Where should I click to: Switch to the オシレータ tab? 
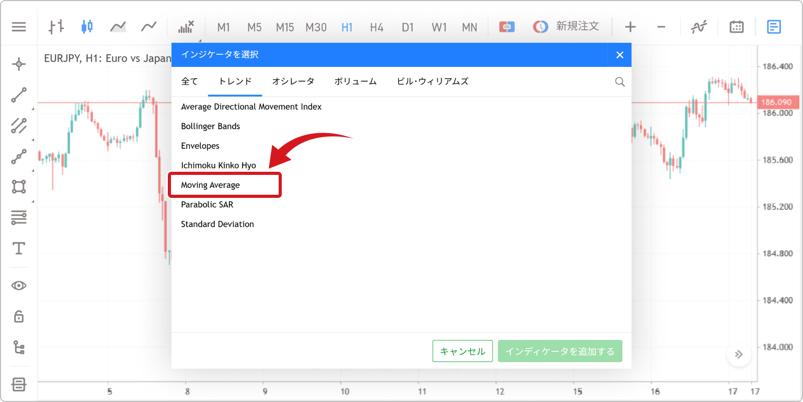tap(293, 81)
